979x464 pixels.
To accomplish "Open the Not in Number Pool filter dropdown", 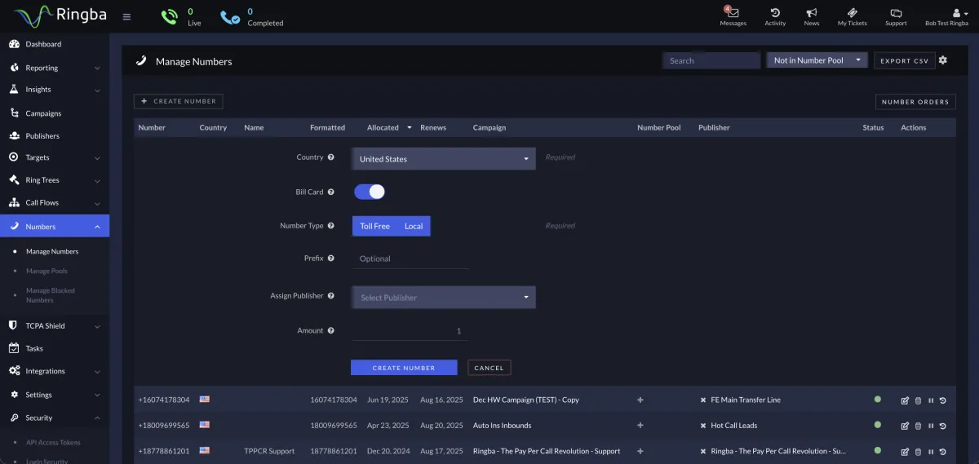I will tap(817, 60).
